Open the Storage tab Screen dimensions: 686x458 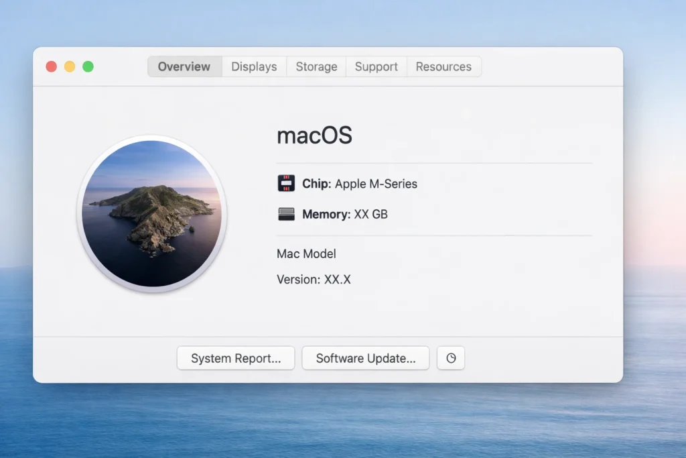click(316, 66)
